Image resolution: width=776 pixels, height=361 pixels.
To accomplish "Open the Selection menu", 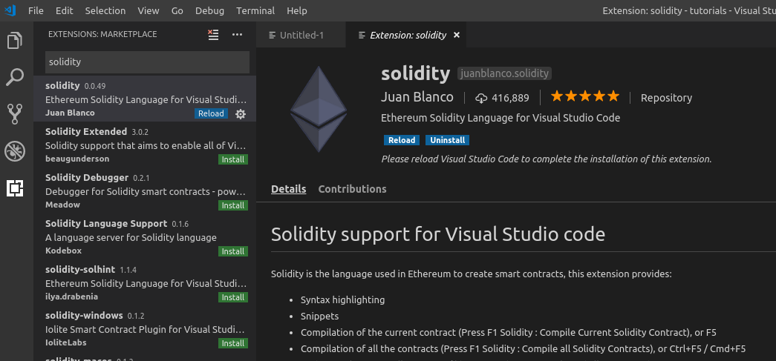I will [105, 11].
